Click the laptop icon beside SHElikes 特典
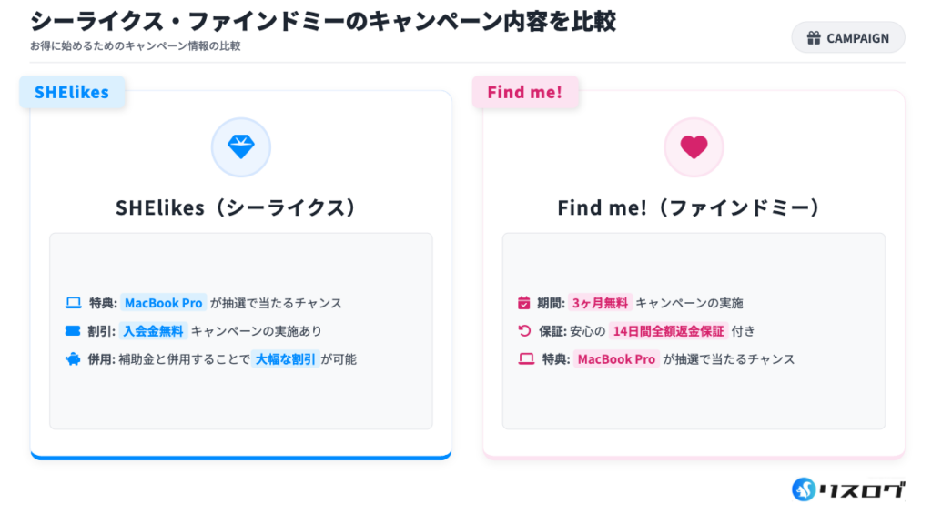The image size is (932, 514). 74,303
